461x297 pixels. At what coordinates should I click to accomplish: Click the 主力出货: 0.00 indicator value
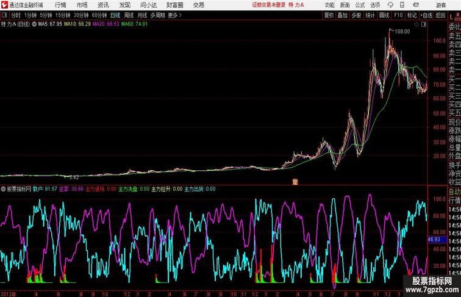[x=200, y=189]
